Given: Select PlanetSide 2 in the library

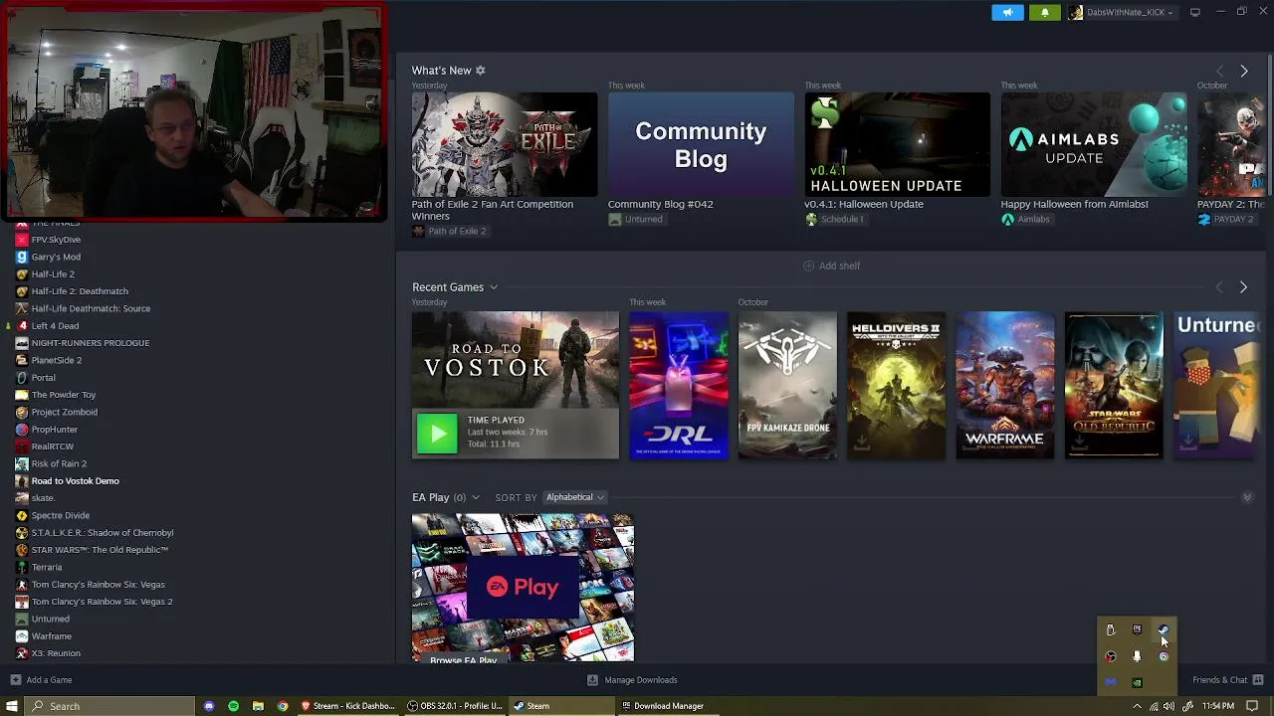Looking at the screenshot, I should point(56,360).
